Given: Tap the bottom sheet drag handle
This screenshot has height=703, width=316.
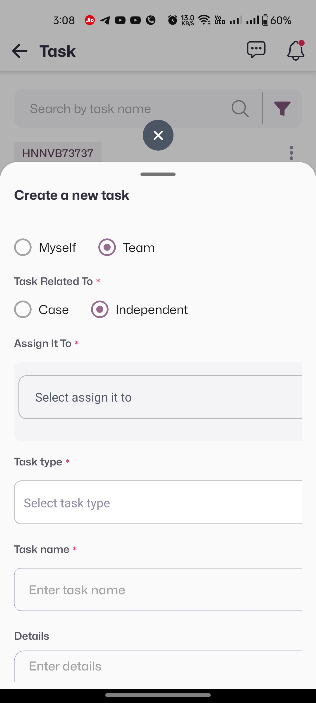Looking at the screenshot, I should 158,174.
